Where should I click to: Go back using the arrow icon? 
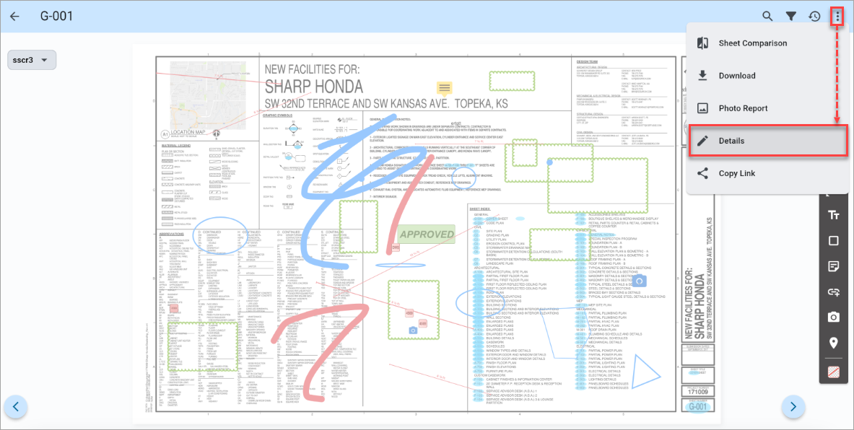tap(14, 16)
